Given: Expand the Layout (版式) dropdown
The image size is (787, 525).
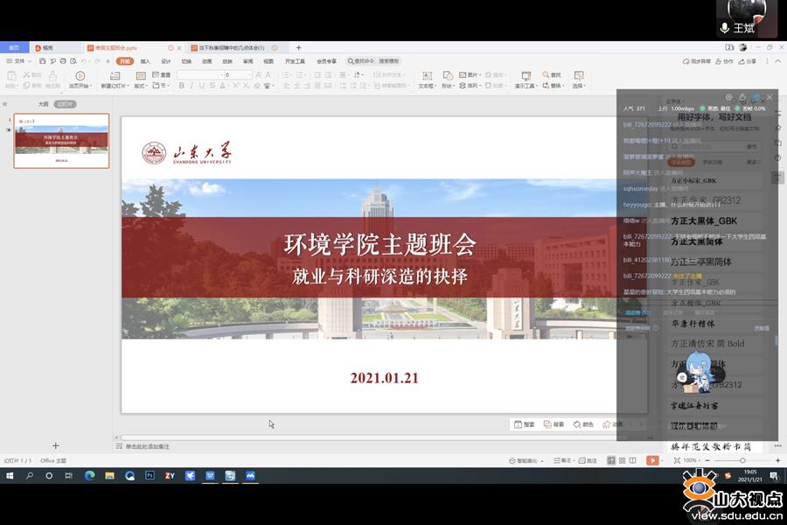Looking at the screenshot, I should tap(141, 86).
